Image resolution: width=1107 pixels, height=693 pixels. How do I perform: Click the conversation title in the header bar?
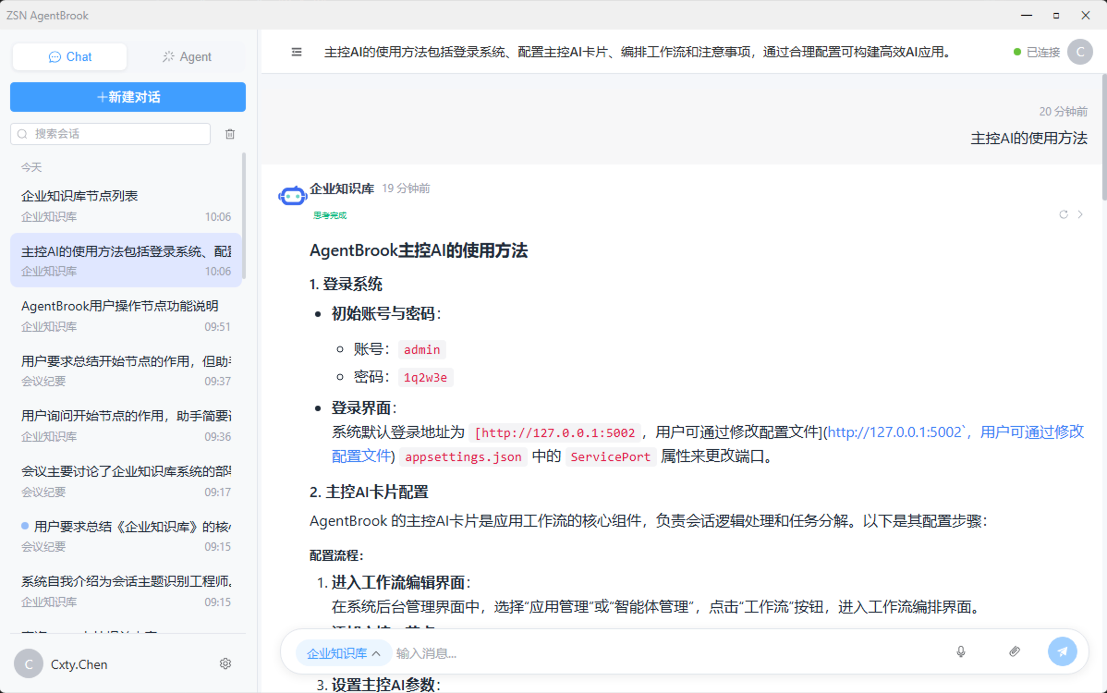coord(638,52)
